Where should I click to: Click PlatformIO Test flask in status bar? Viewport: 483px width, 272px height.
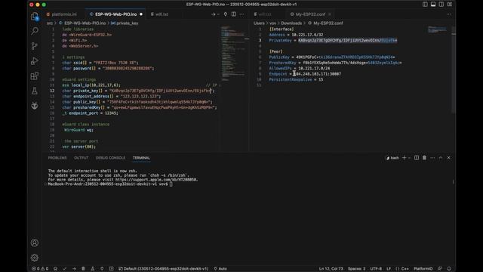(92, 269)
